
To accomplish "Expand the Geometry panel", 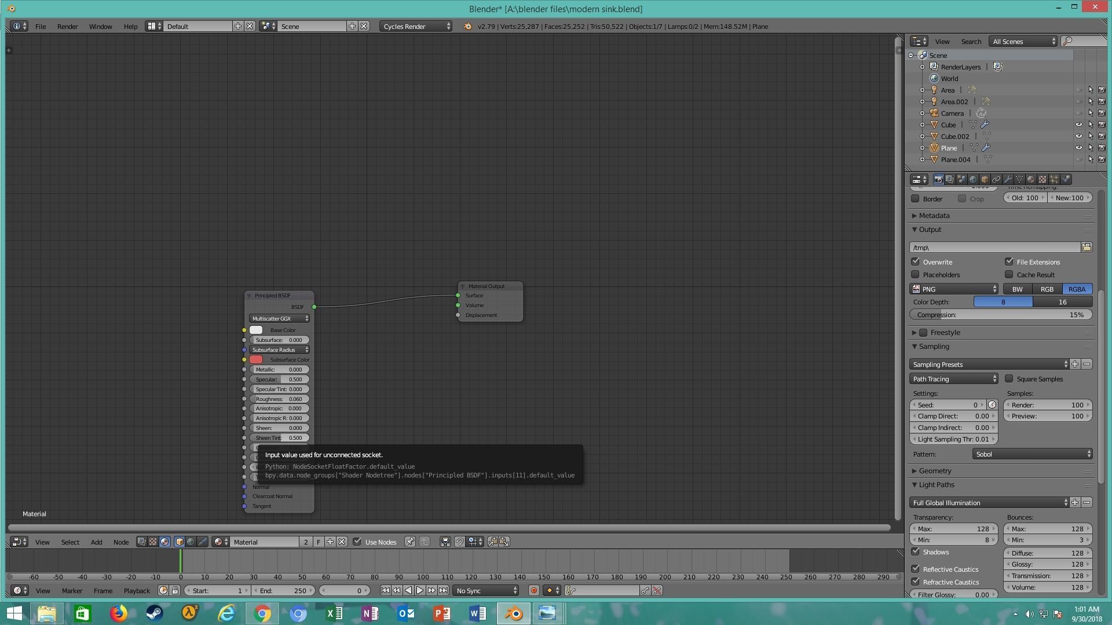I will click(x=934, y=471).
